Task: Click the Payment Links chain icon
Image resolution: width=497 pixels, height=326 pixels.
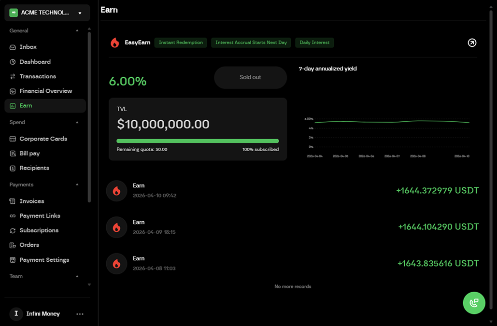Action: (x=13, y=216)
